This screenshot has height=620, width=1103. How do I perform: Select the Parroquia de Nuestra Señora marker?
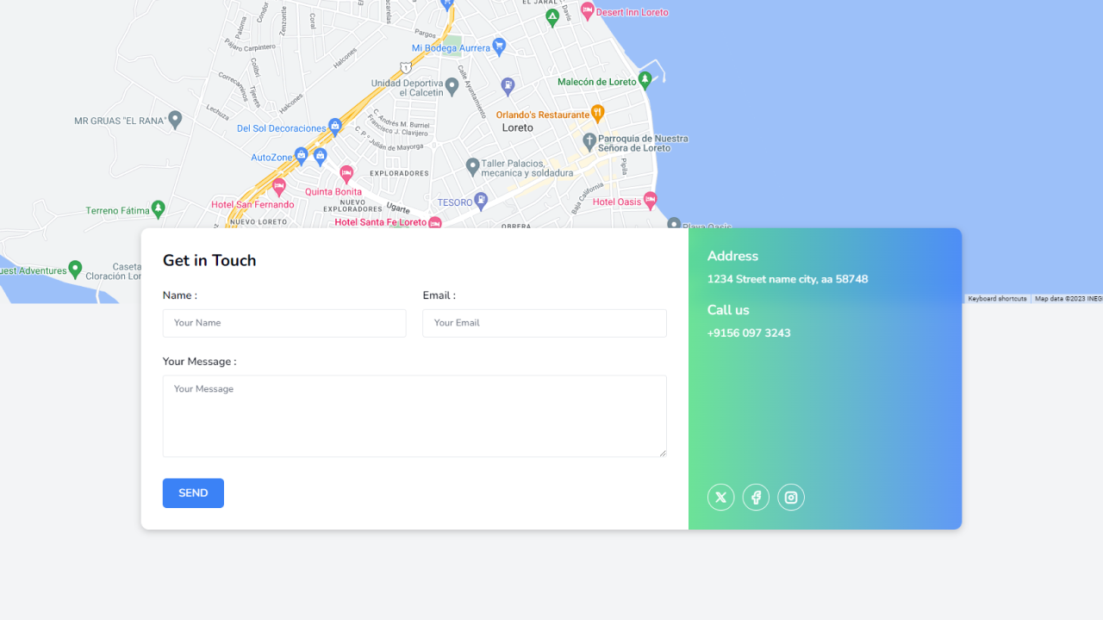pos(589,140)
